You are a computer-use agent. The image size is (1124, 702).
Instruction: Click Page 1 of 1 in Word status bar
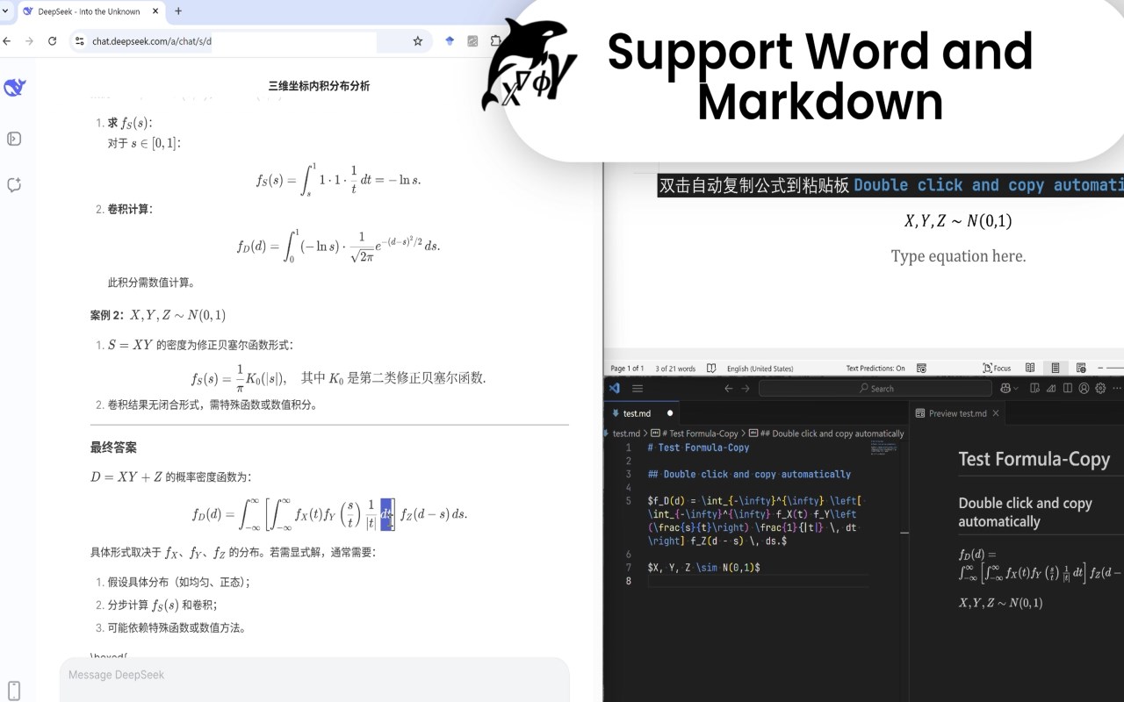coord(627,369)
